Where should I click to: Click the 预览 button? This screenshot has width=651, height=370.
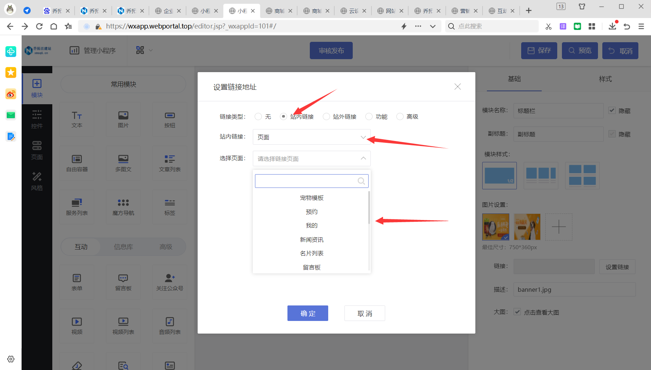coord(580,50)
